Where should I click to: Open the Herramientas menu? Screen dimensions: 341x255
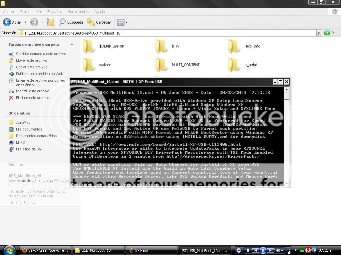click(x=78, y=12)
